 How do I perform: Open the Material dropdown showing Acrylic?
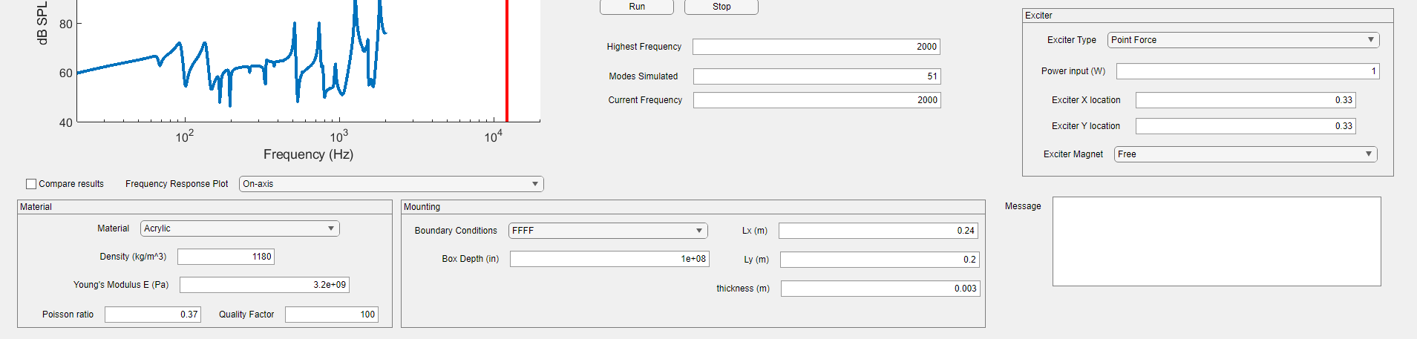coord(240,228)
